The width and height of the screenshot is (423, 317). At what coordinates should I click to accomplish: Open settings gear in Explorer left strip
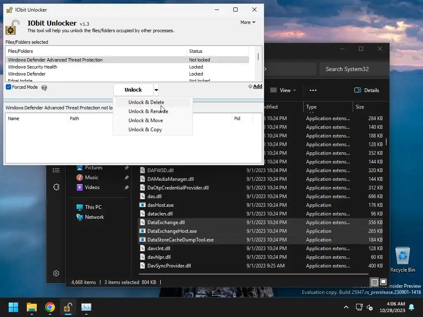click(56, 273)
